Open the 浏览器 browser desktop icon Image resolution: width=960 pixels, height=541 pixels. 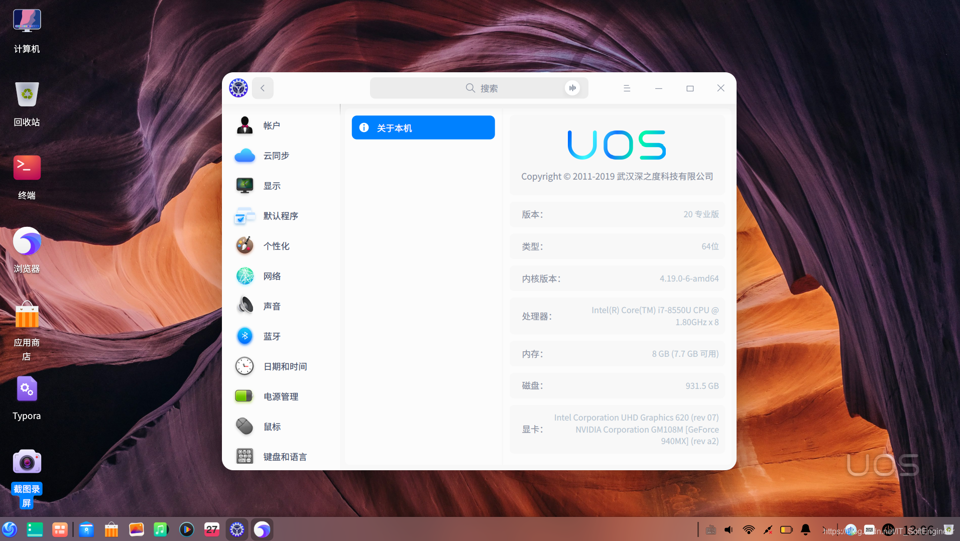(x=27, y=251)
